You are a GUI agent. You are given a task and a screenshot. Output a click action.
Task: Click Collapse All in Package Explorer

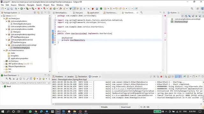[35, 13]
